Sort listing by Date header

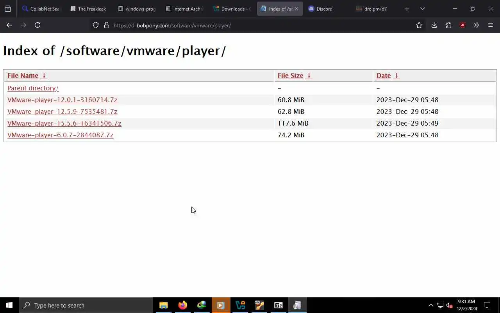click(x=384, y=76)
